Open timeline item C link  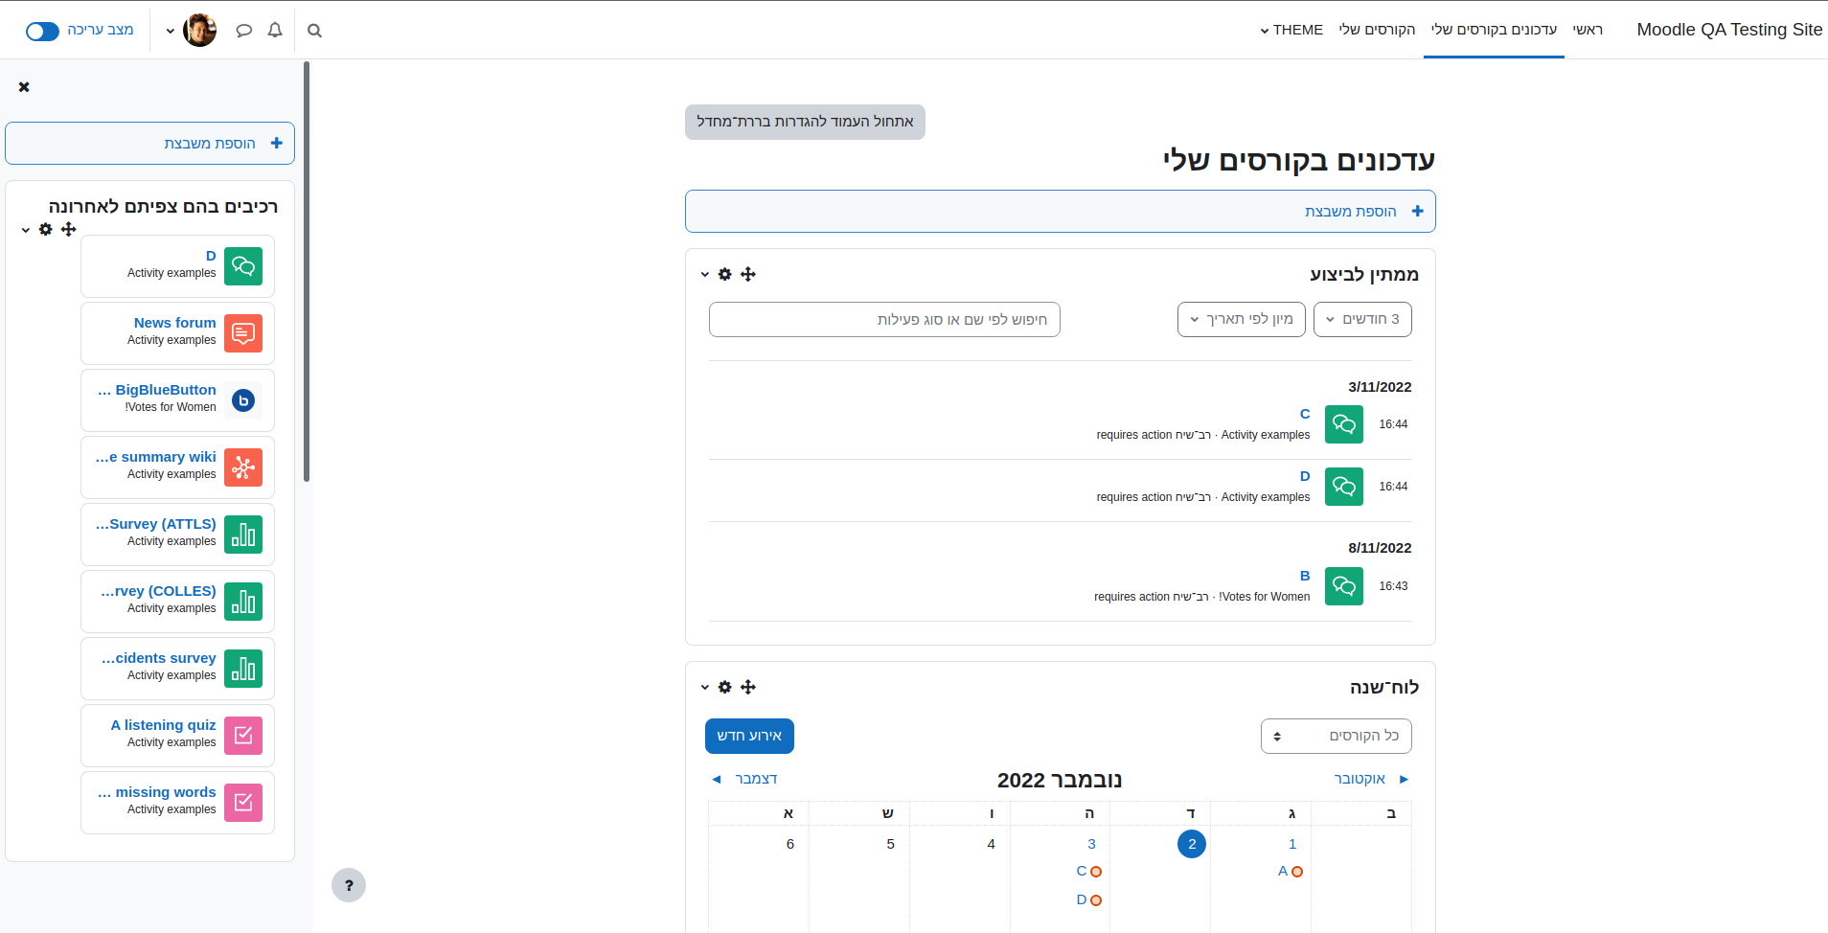coord(1305,414)
